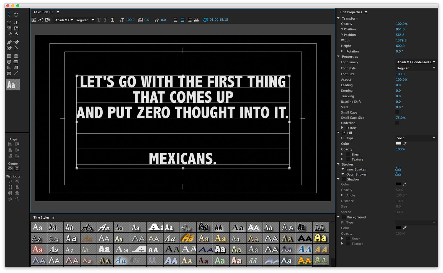
Task: Select the Ellipse shape tool
Action: 9,74
